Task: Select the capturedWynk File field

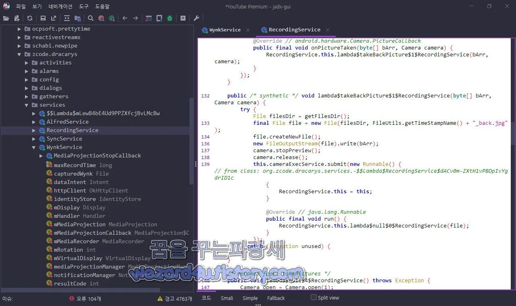Action: pyautogui.click(x=81, y=174)
